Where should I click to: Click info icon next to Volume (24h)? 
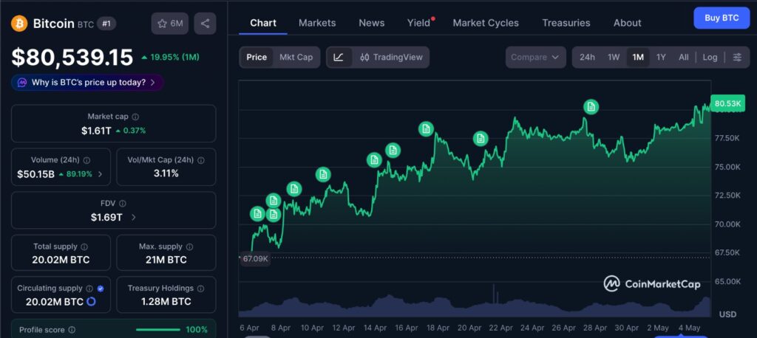point(86,160)
